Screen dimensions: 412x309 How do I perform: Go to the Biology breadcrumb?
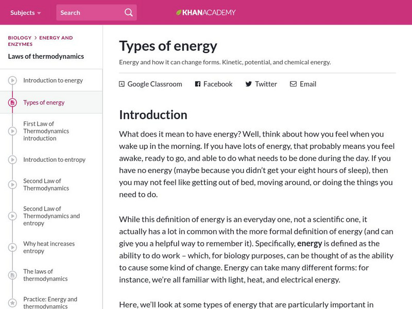click(20, 38)
